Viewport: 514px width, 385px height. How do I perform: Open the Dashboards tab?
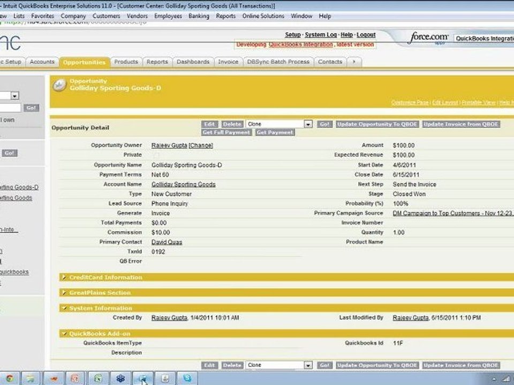(x=193, y=61)
